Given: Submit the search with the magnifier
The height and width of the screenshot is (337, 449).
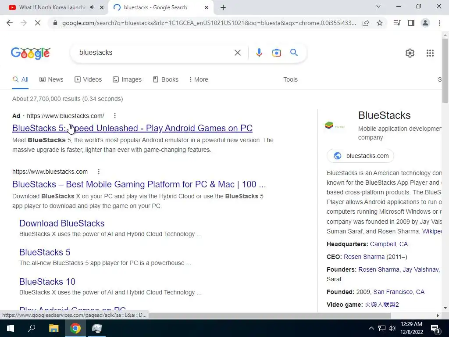Looking at the screenshot, I should (x=294, y=53).
